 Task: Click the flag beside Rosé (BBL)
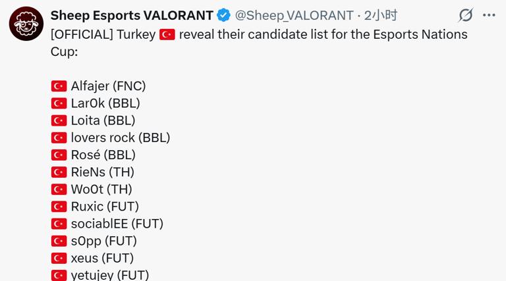click(59, 155)
